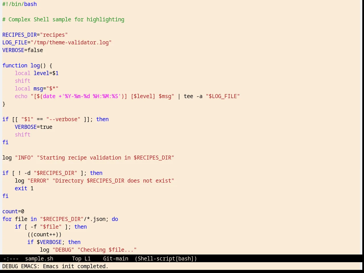Screen dimensions: 364x273
Task: Click the "$LOG_FILE" string after tee
Action: click(223, 96)
